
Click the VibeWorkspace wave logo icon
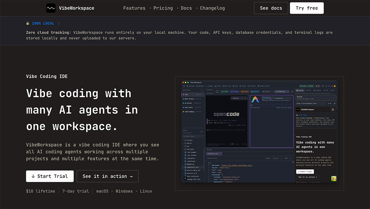[51, 8]
